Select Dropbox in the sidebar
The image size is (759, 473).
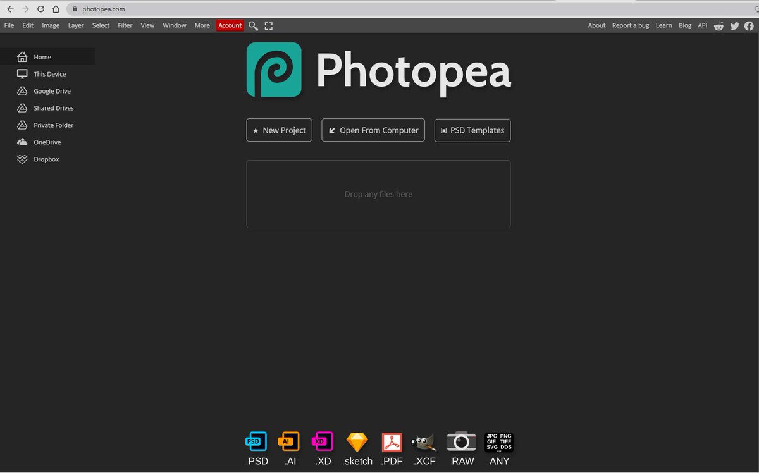(x=47, y=159)
